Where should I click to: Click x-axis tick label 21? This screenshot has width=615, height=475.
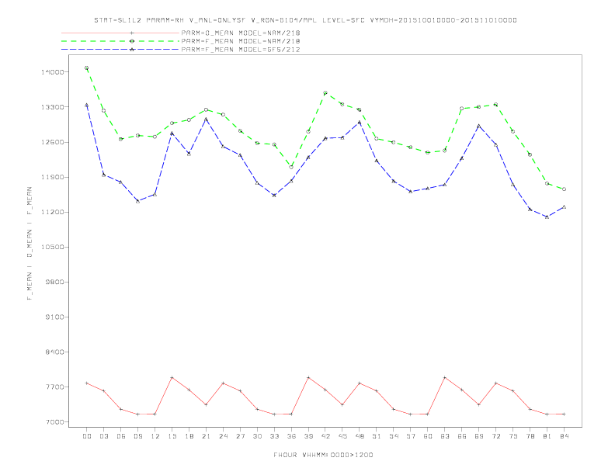click(207, 436)
